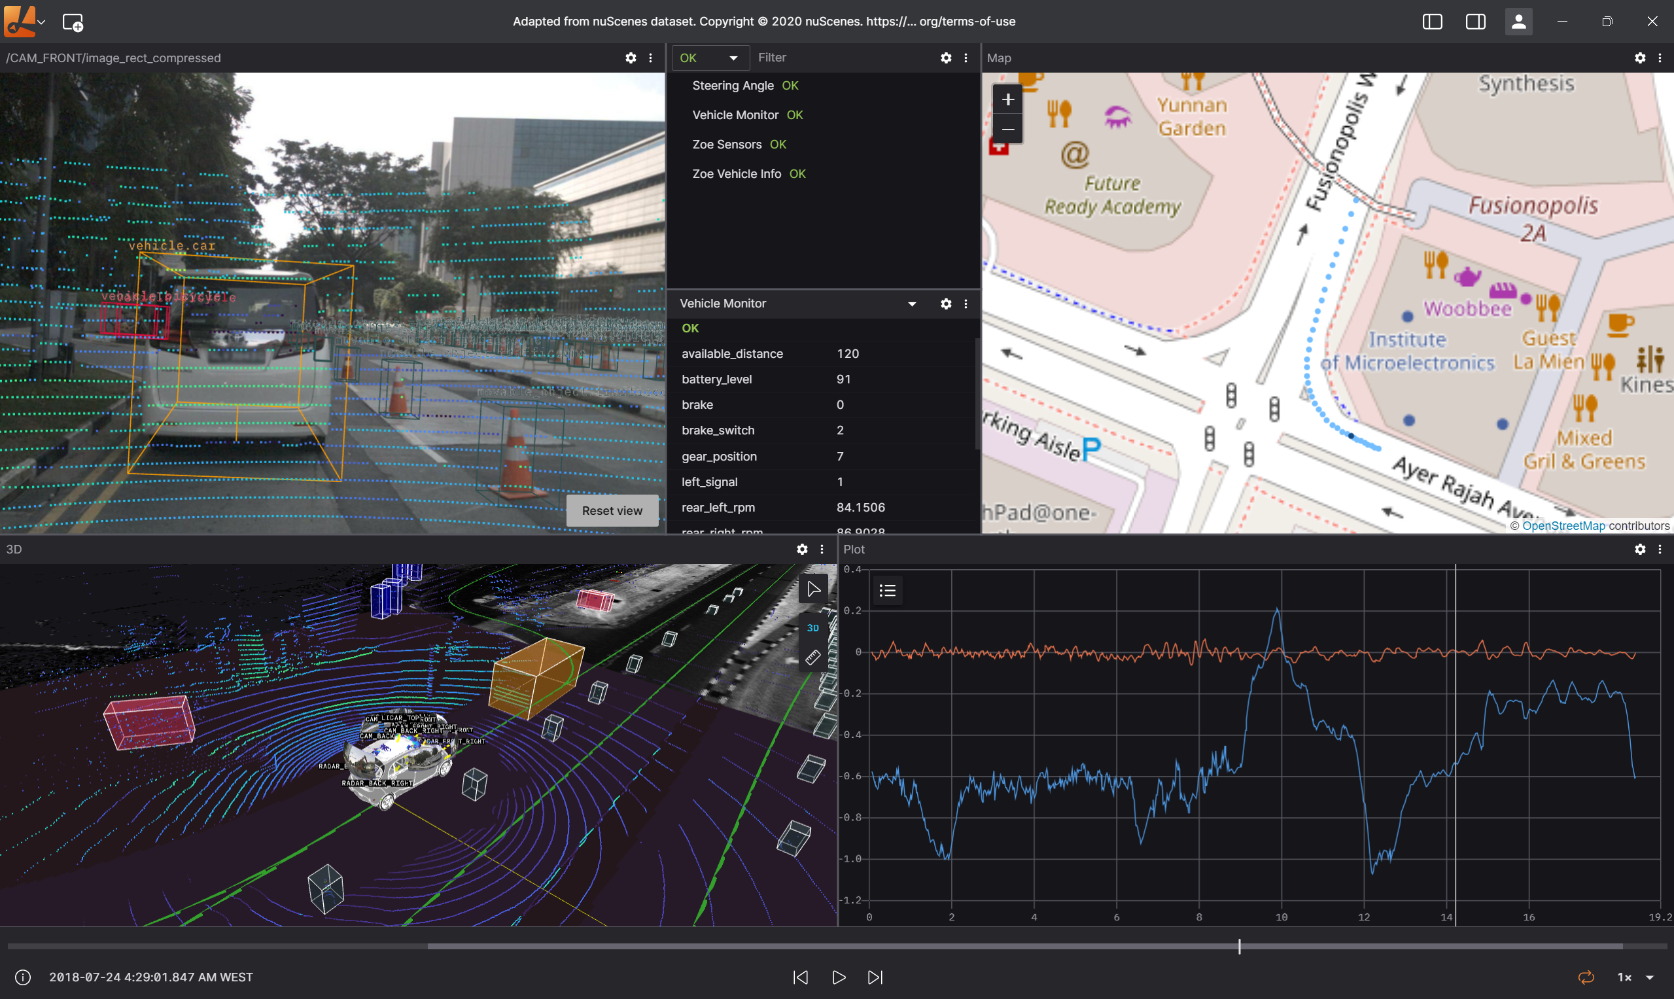Toggle the right sidebar icon
This screenshot has width=1674, height=999.
coord(1474,22)
